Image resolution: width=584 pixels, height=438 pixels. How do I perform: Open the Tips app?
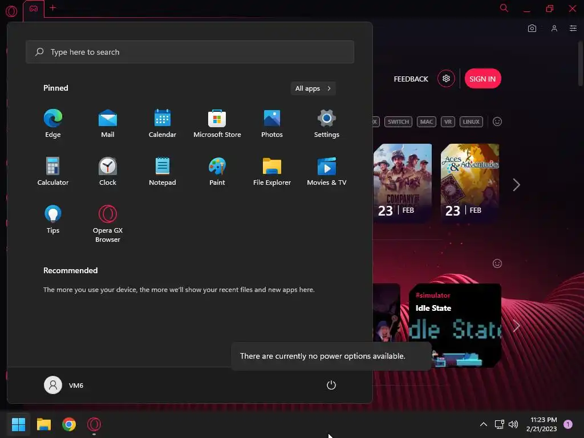tap(53, 220)
